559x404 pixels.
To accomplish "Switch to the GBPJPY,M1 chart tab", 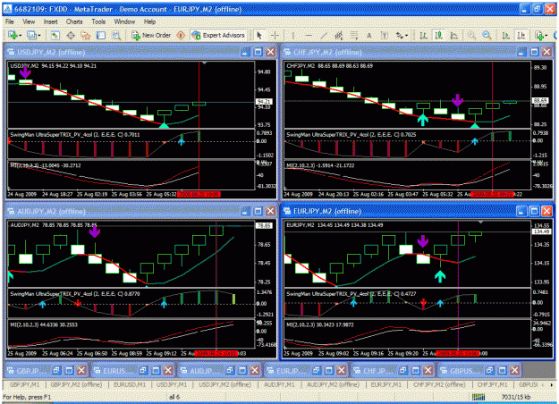I will click(x=25, y=384).
